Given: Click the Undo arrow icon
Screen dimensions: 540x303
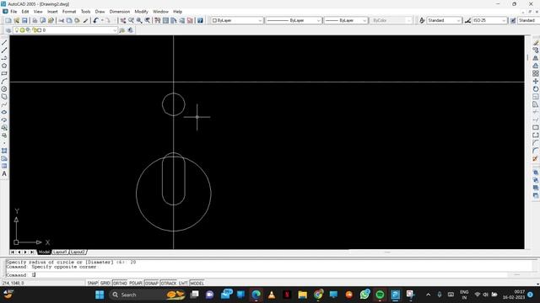Looking at the screenshot, I should click(x=95, y=20).
